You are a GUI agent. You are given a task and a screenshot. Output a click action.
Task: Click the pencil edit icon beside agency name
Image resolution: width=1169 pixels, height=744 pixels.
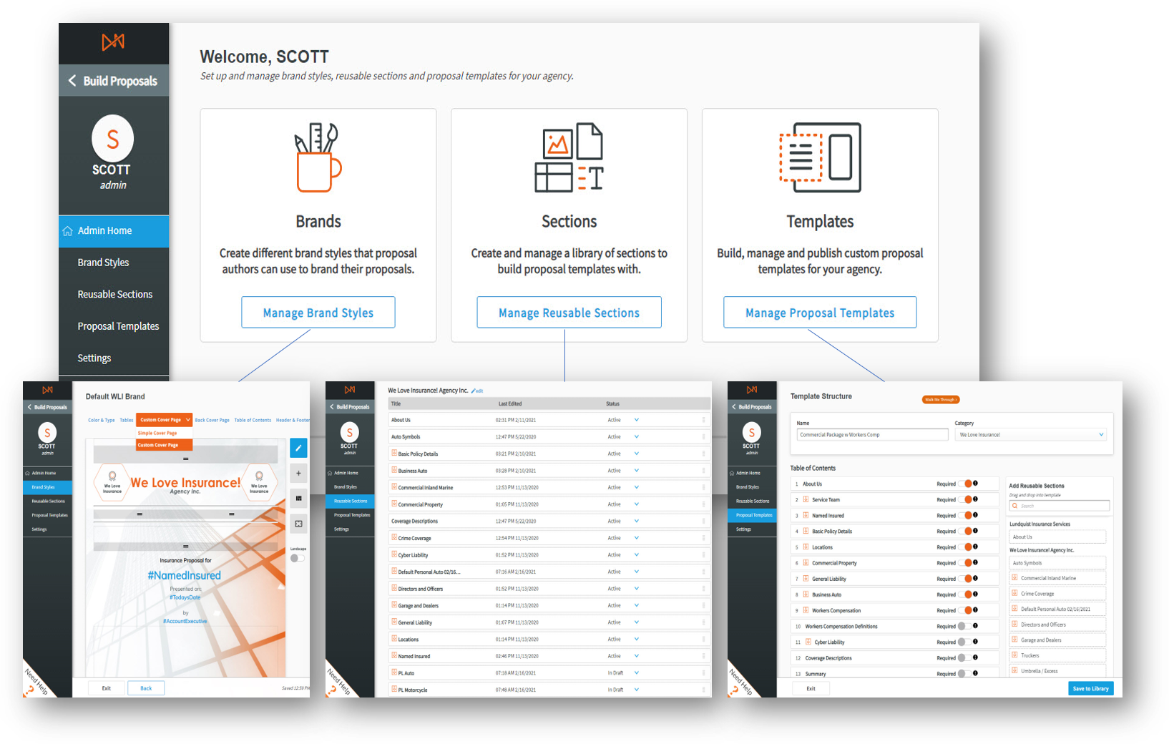(x=474, y=391)
